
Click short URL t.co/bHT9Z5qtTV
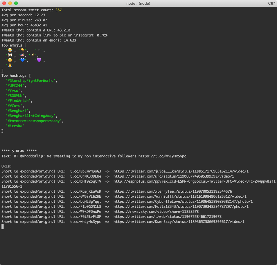pyautogui.click(x=85, y=181)
